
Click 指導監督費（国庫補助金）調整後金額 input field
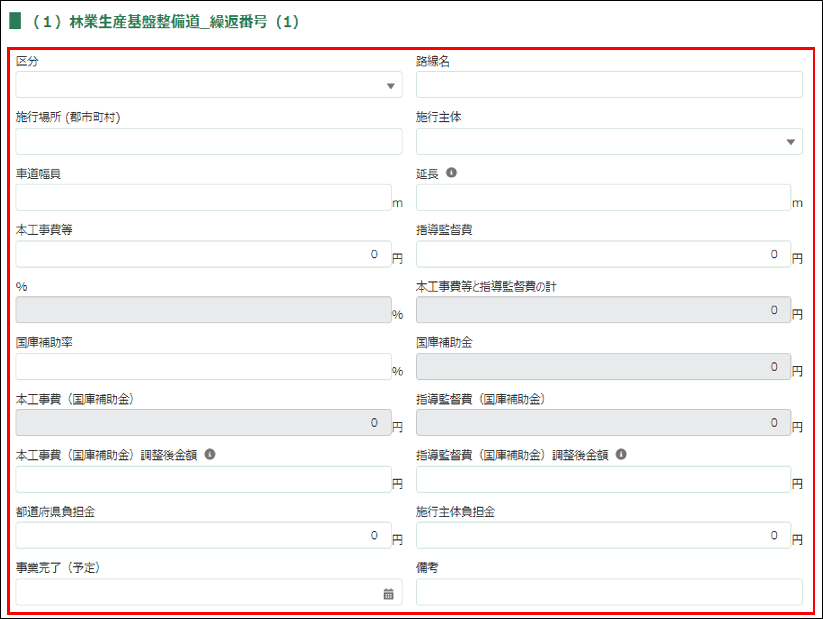tap(603, 480)
